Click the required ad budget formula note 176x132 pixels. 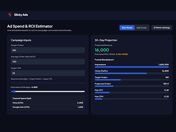[31, 79]
